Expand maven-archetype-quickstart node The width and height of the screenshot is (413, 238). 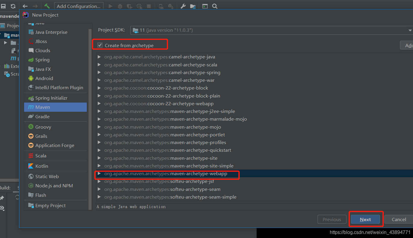[99, 150]
